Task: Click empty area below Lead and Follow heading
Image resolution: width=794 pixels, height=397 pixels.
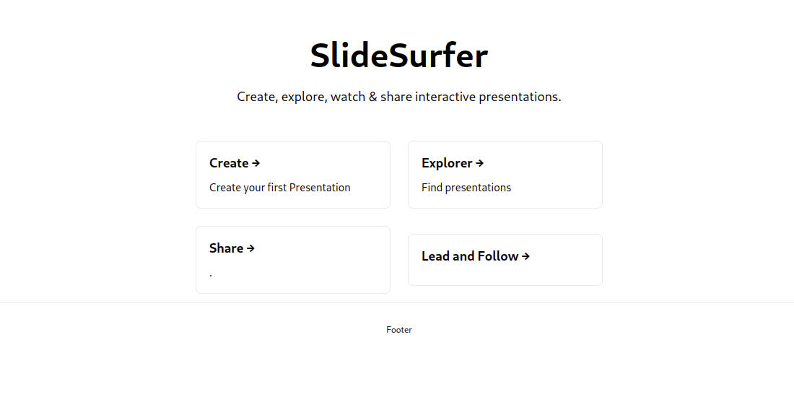Action: click(505, 276)
